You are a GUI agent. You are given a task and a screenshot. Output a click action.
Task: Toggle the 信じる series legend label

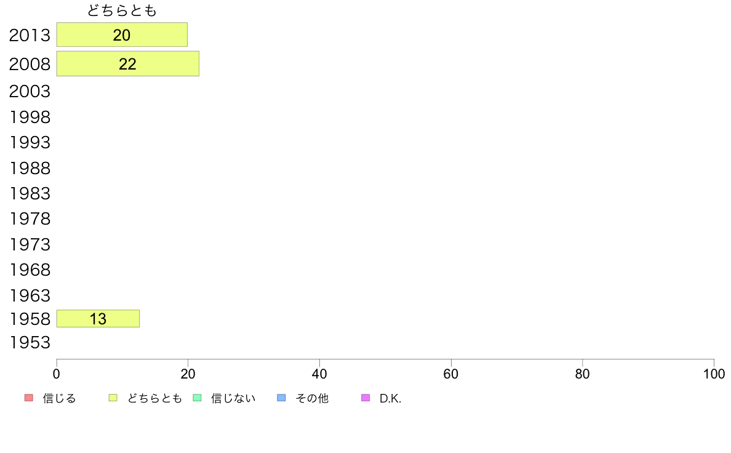59,399
